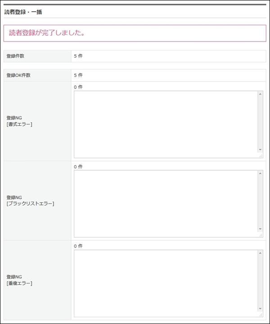The width and height of the screenshot is (270, 324).
Task: Click resize grip of 重複エラー textarea
Action: point(261,315)
